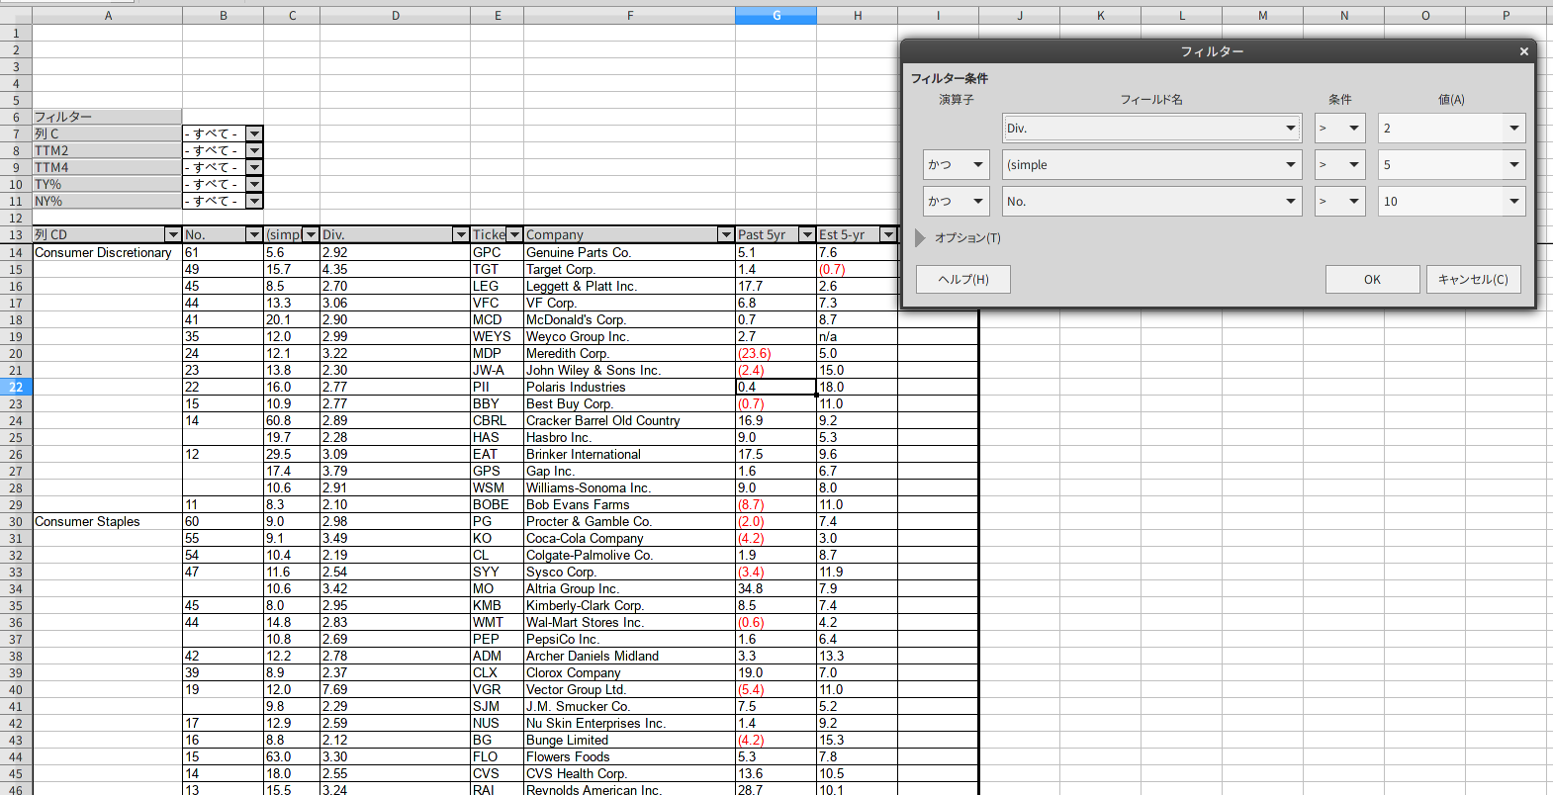
Task: Open the No. field name dropdown in dialog
Action: point(1290,202)
